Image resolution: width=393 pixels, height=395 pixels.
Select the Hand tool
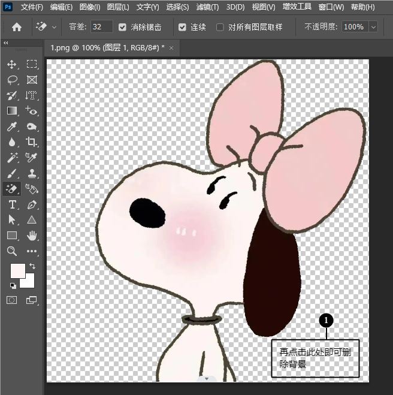32,236
